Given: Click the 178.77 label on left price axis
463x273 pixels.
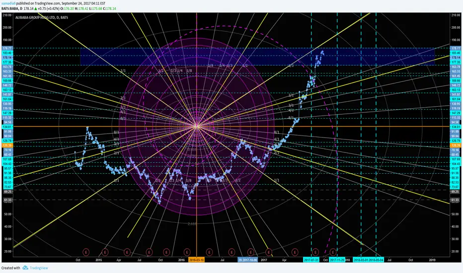Looking at the screenshot, I should coord(7,48).
